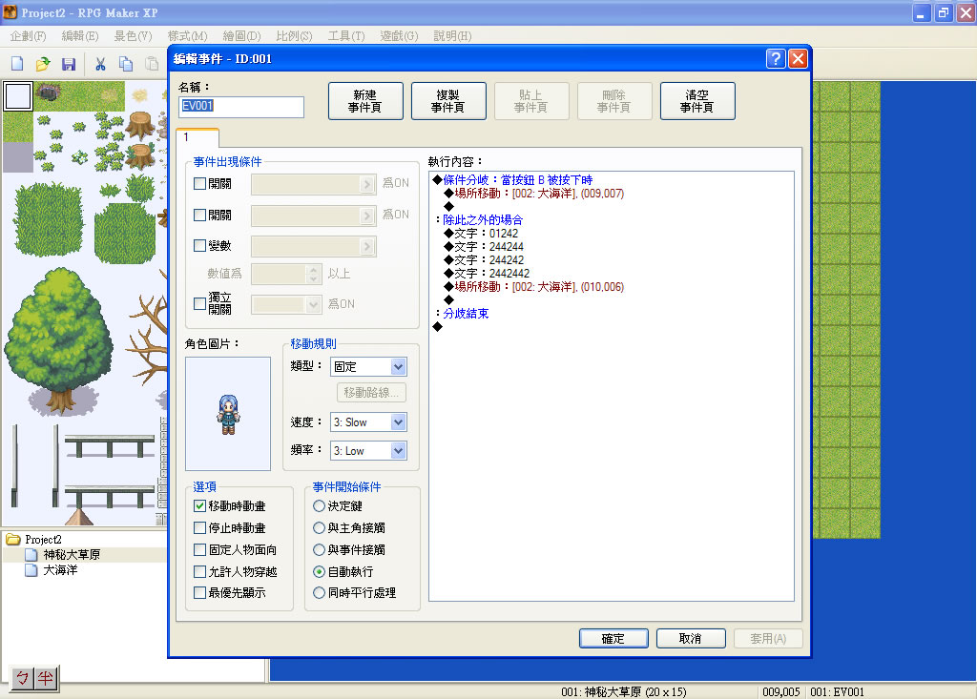
Task: Select map 大海洋 in tree
Action: (60, 570)
